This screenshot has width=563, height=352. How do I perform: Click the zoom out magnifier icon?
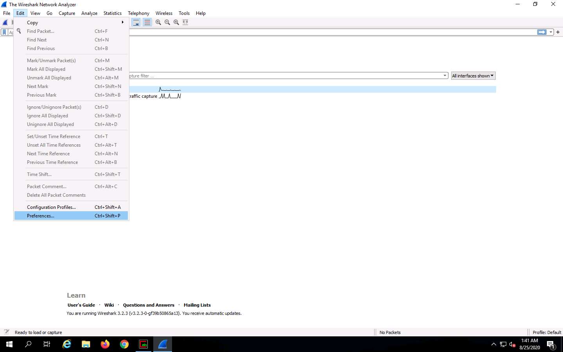[167, 22]
